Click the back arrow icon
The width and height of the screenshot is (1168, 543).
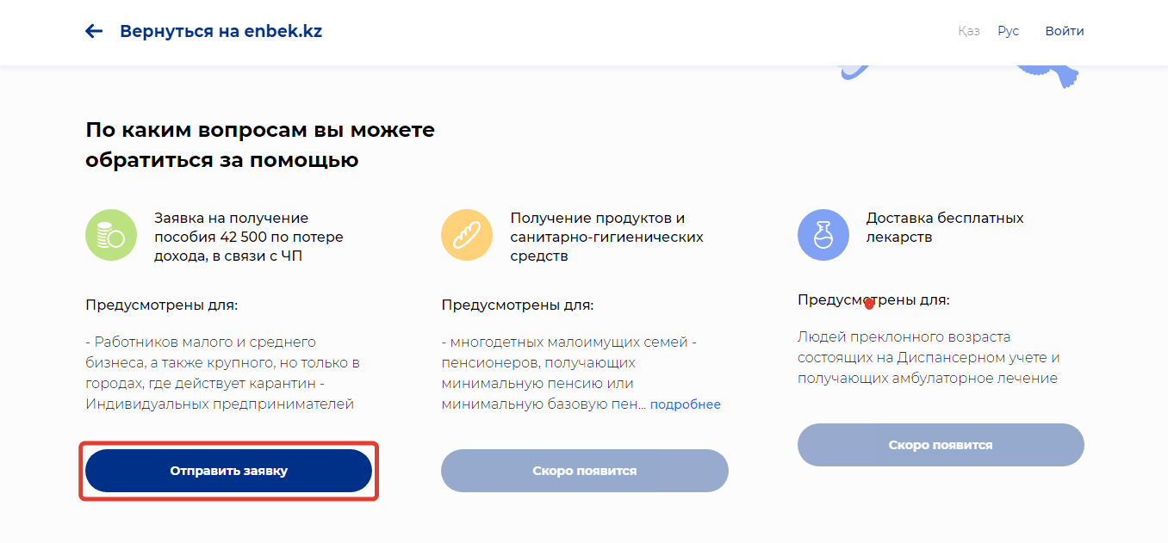[94, 32]
